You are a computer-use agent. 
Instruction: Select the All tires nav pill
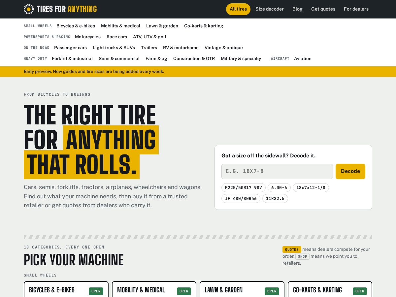pyautogui.click(x=238, y=9)
